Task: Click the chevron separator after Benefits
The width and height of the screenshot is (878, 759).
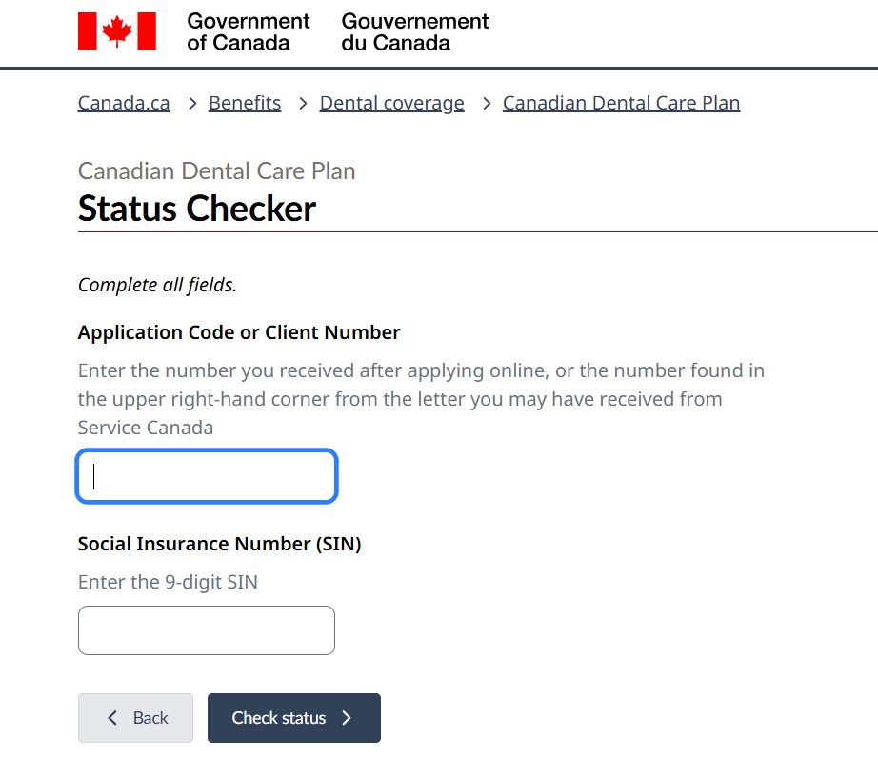Action: (x=303, y=104)
